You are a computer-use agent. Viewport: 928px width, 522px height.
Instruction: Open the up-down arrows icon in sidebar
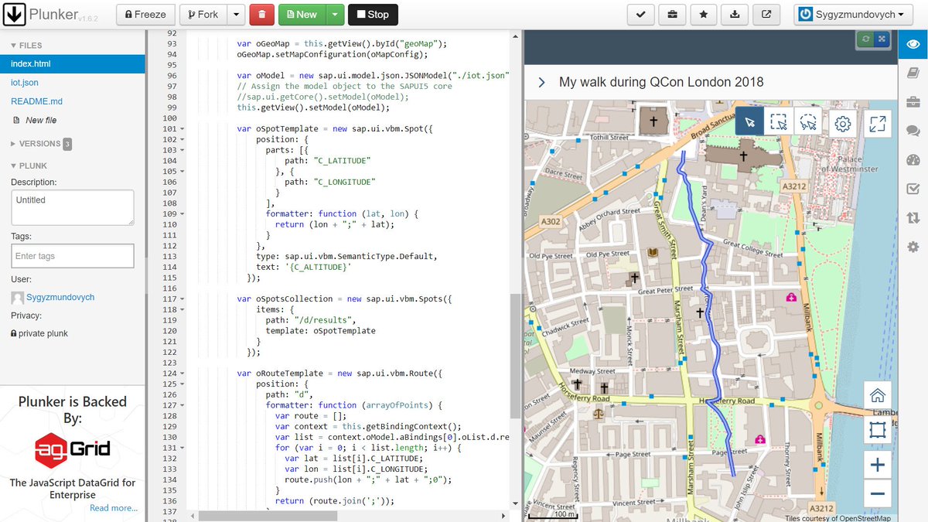pos(913,218)
